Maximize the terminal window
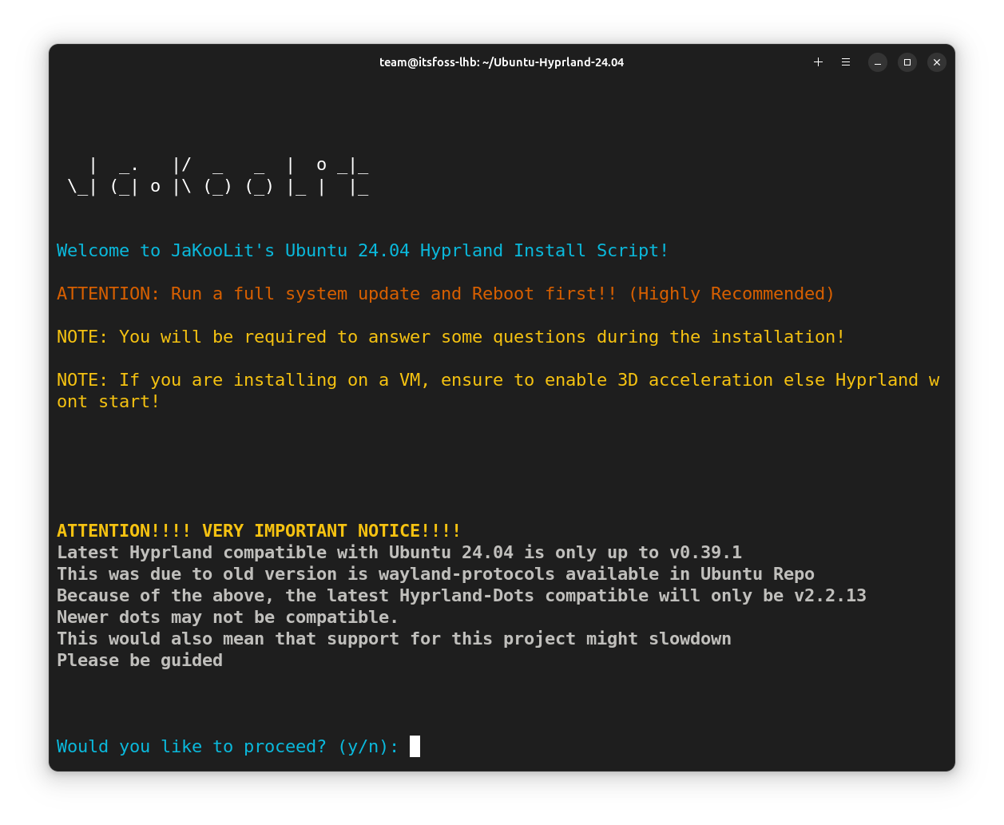The height and width of the screenshot is (825, 1004). [907, 61]
